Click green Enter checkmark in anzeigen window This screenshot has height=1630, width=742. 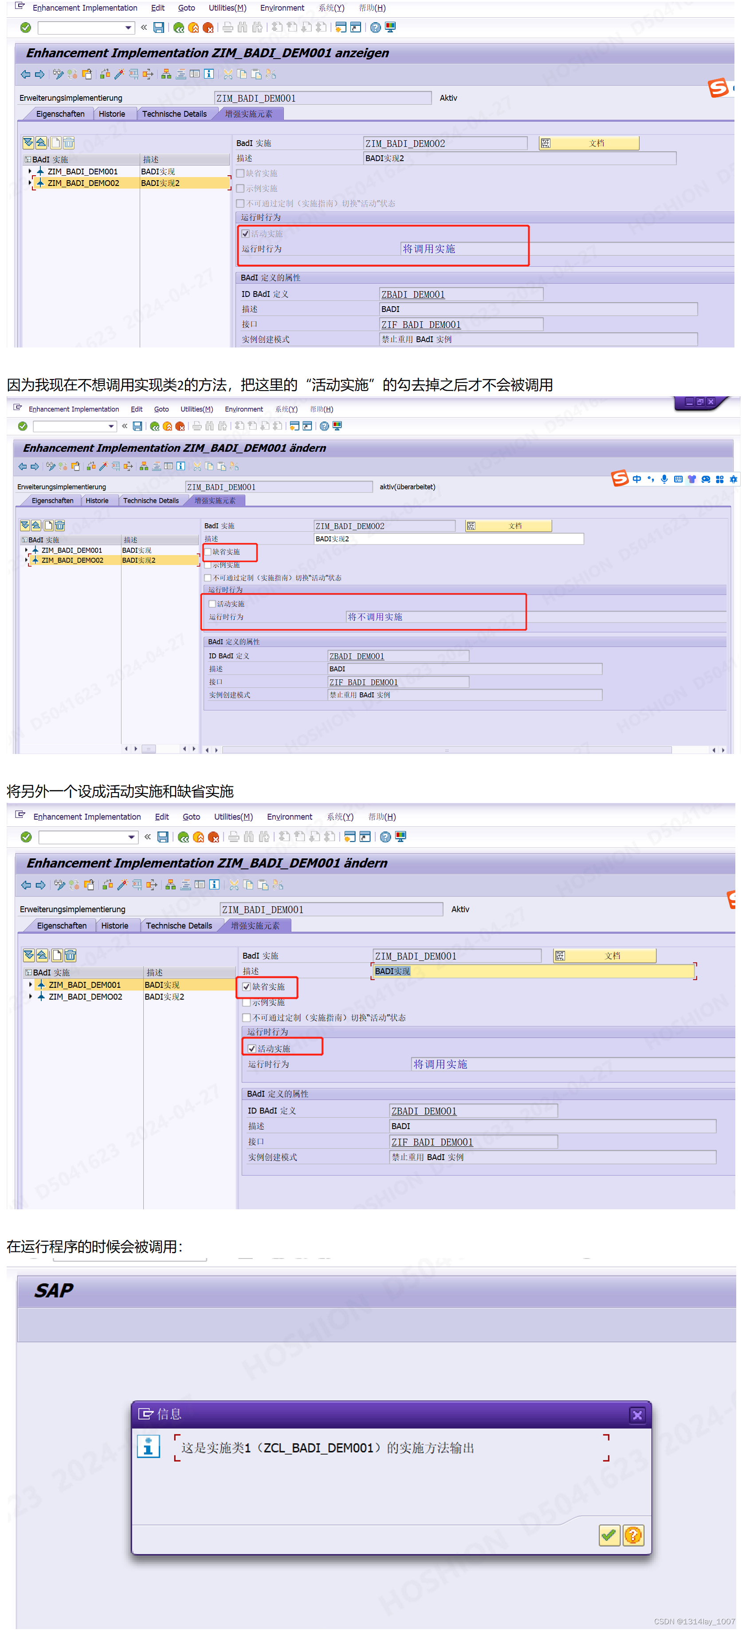point(26,28)
